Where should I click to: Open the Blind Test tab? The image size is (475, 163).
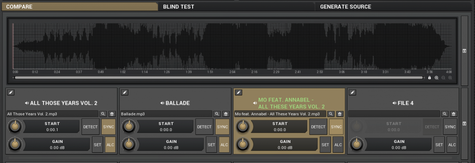pyautogui.click(x=236, y=7)
